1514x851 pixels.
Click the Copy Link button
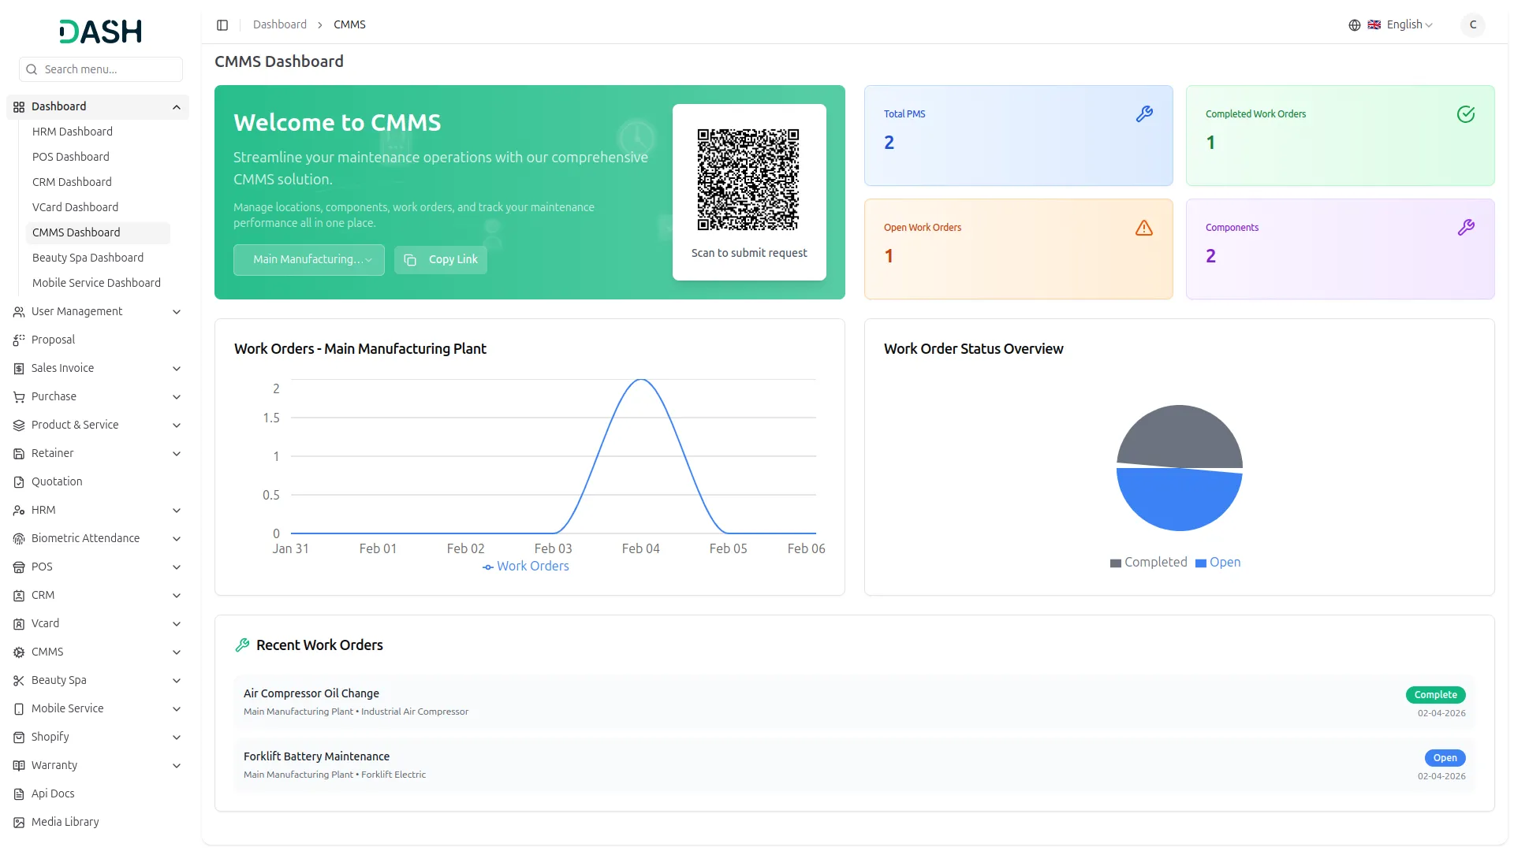(x=441, y=260)
